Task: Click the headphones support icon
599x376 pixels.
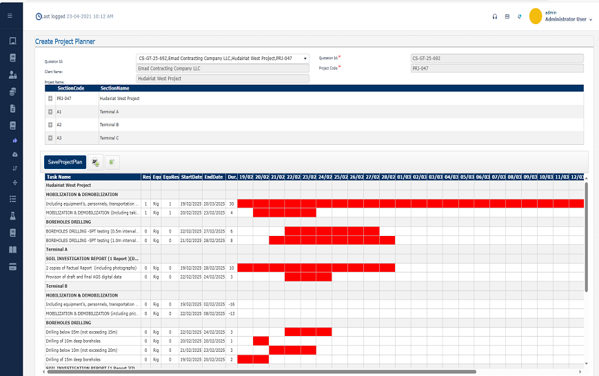Action: coord(495,17)
